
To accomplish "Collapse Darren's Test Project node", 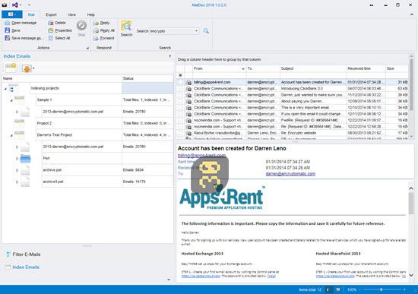I will 11,136.
